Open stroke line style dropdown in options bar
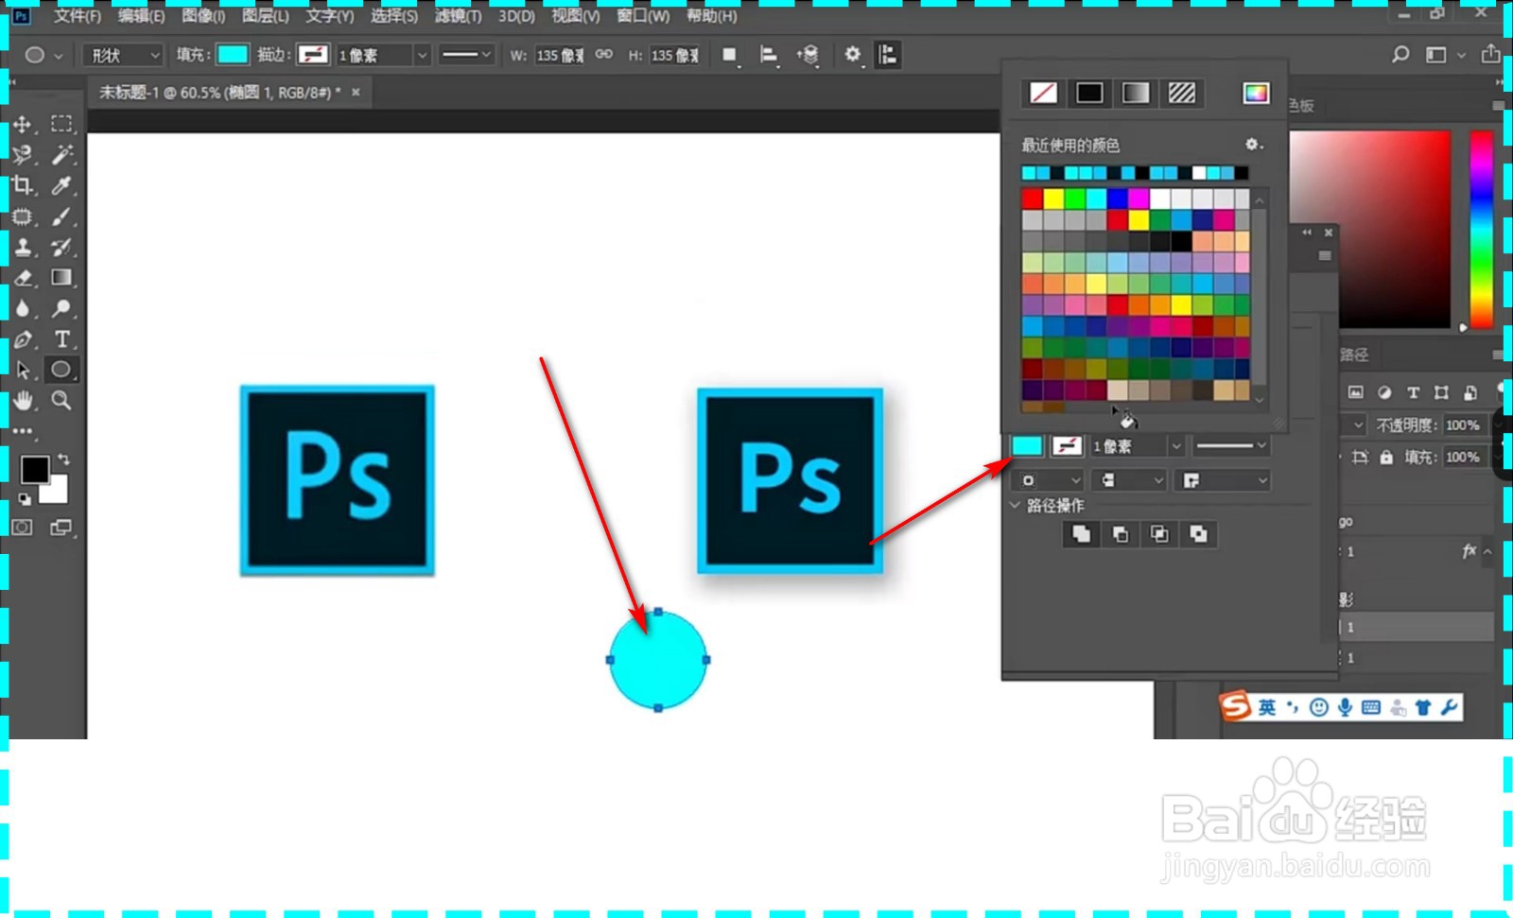 click(x=466, y=55)
